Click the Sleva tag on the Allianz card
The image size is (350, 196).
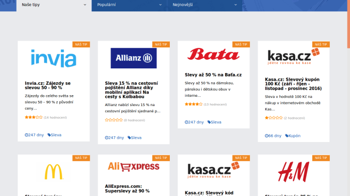click(x=136, y=137)
